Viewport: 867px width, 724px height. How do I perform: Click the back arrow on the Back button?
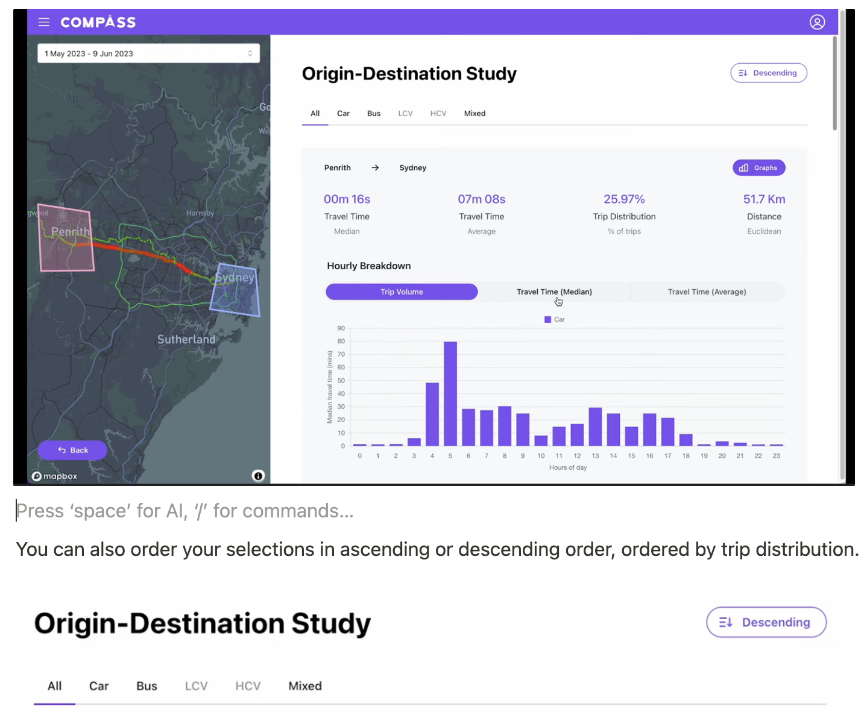(61, 450)
